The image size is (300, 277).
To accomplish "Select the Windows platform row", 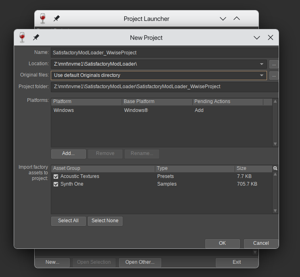I will (x=162, y=110).
